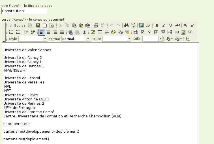Image resolution: width=214 pixels, height=144 pixels.
Task: Click the Print icon
Action: click(96, 25)
